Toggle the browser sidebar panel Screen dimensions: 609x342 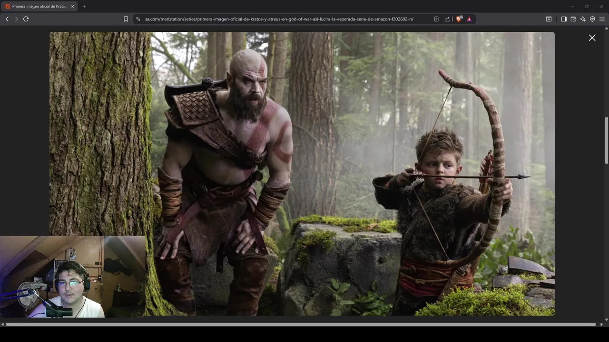click(564, 19)
